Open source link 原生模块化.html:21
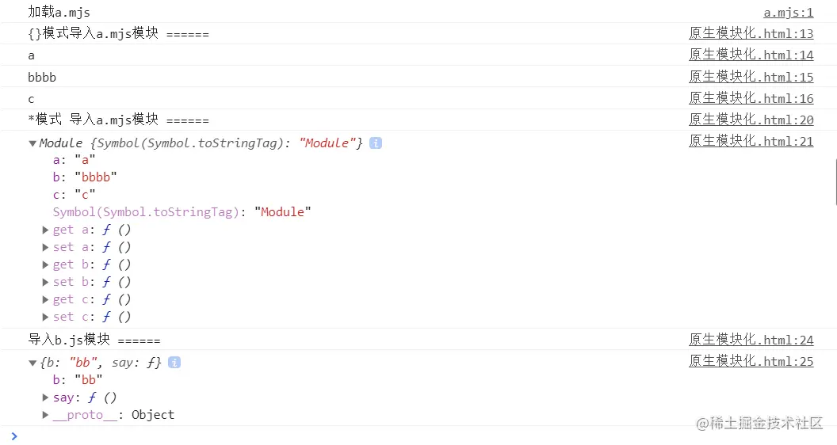Screen dimensions: 837x445 click(x=751, y=141)
